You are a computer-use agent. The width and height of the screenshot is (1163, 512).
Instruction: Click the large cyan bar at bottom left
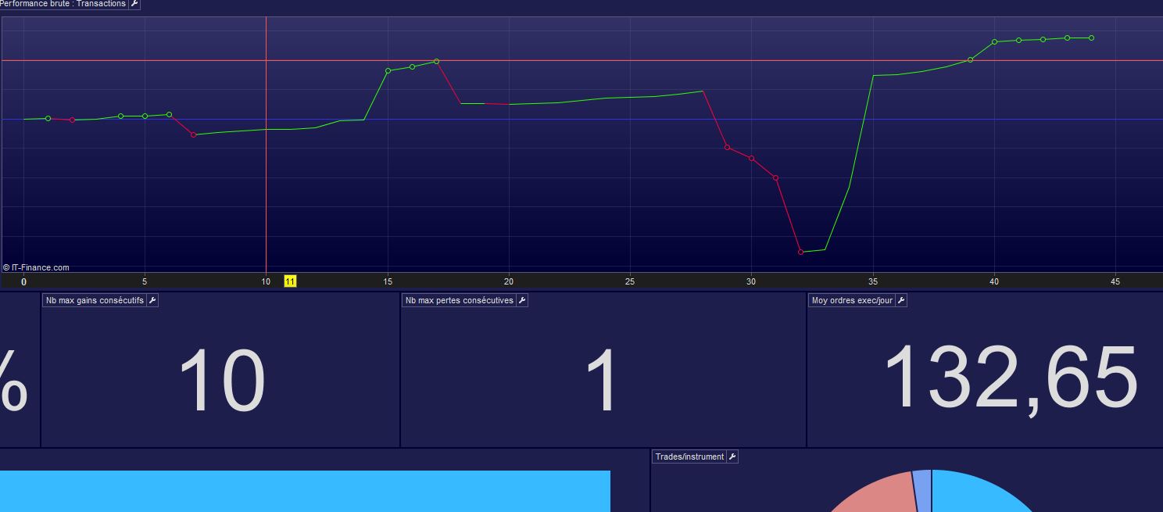[305, 491]
